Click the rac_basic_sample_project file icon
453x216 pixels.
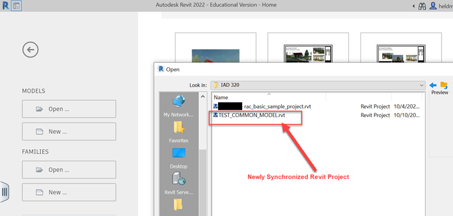(x=215, y=106)
